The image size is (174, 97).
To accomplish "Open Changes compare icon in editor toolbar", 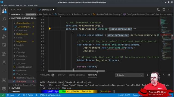I will (158, 10).
